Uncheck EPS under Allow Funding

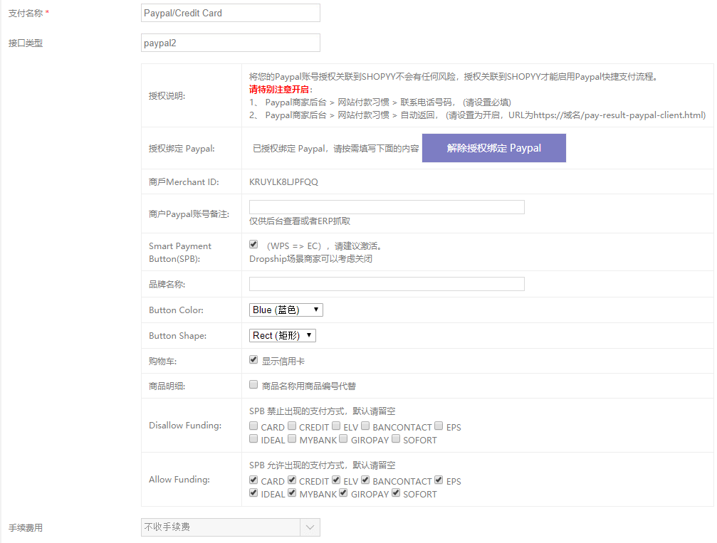(439, 480)
